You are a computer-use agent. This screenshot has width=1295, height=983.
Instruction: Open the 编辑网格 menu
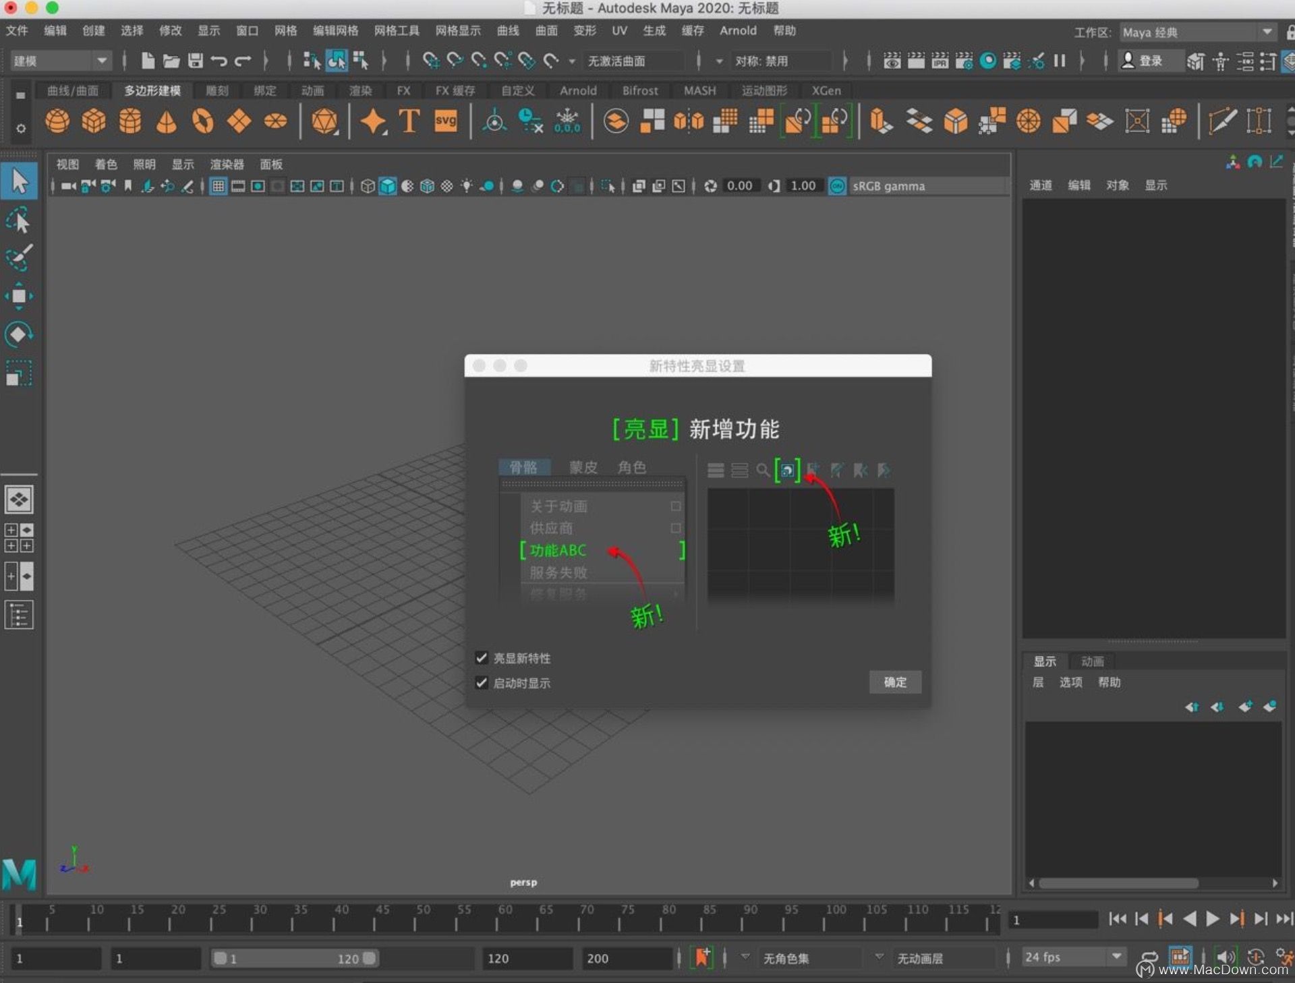[335, 31]
